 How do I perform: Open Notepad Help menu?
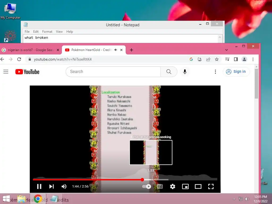click(x=70, y=32)
